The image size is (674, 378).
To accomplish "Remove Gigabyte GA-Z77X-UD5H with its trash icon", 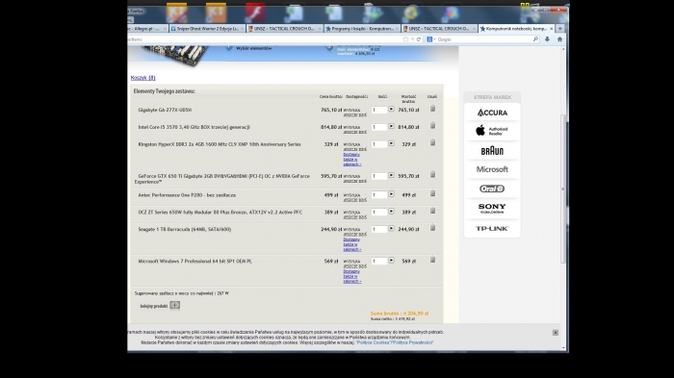I will click(x=433, y=109).
